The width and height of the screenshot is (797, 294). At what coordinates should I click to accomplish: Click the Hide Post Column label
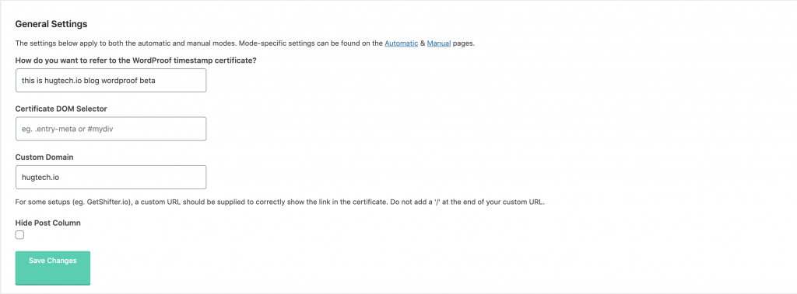click(x=47, y=223)
